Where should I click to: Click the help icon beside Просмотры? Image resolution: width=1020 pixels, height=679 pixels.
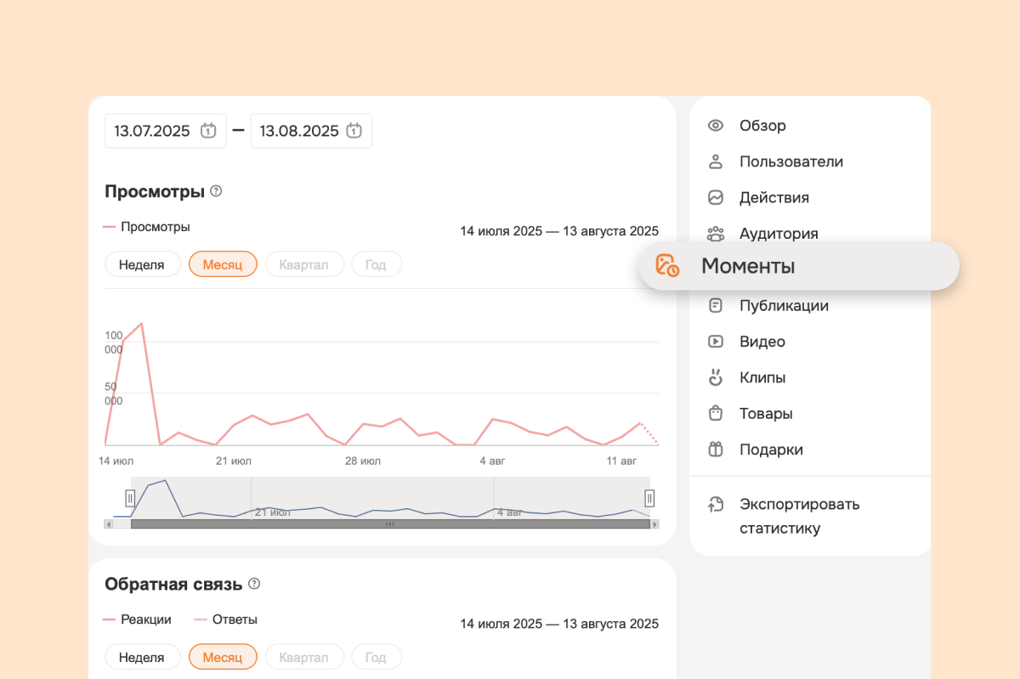(x=216, y=191)
